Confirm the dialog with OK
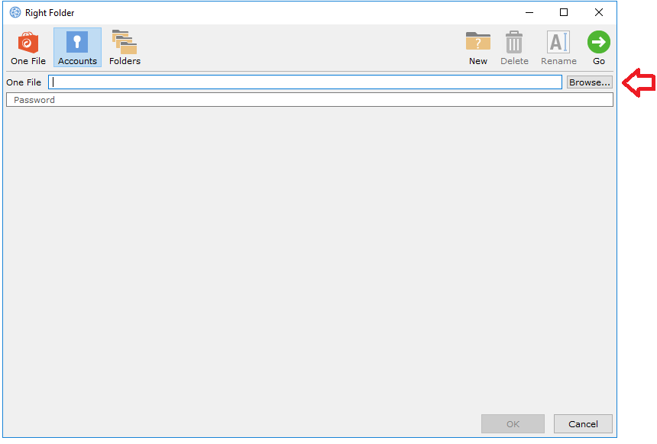657x444 pixels. pos(513,424)
